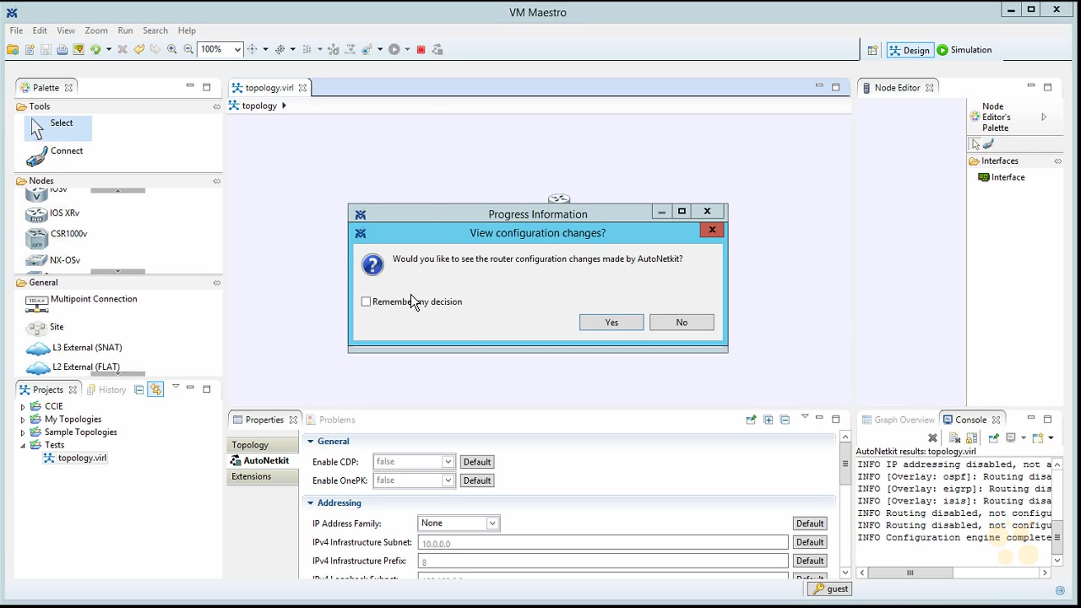The height and width of the screenshot is (608, 1081).
Task: Switch to the History tab
Action: 107,390
